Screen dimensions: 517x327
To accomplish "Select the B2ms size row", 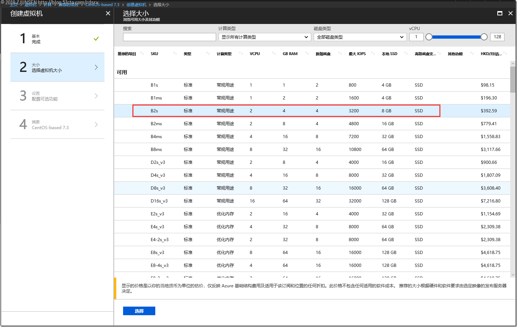I will (x=312, y=124).
